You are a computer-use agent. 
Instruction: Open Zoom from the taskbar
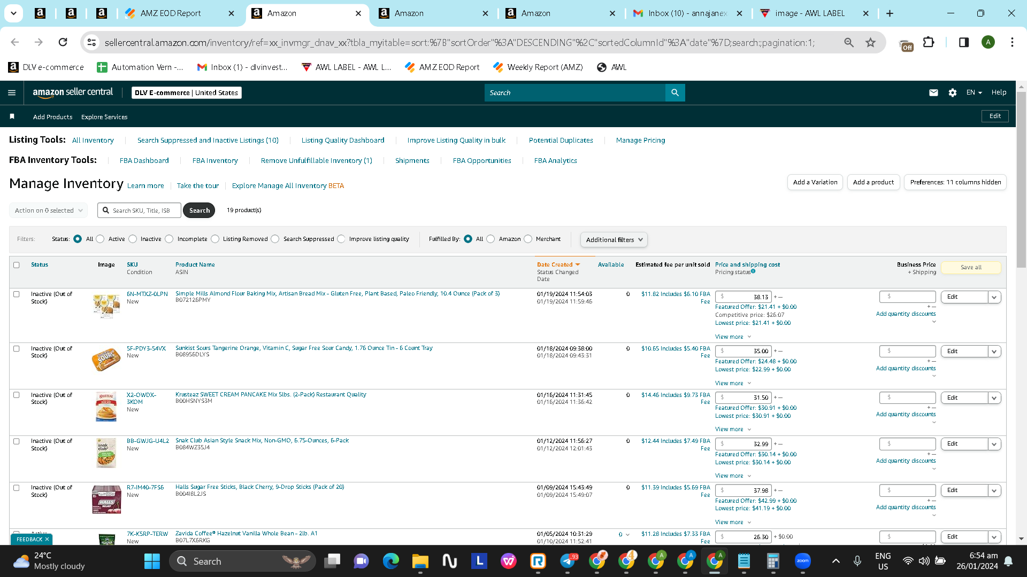coord(803,561)
